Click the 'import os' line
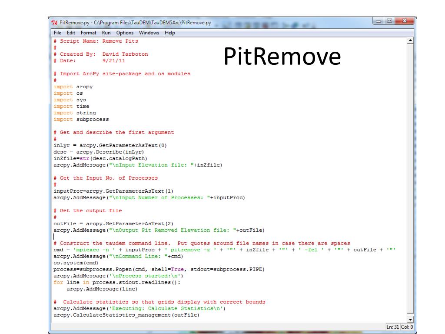 pyautogui.click(x=68, y=94)
